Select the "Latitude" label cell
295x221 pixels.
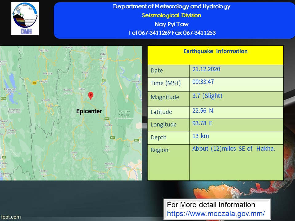coord(168,112)
